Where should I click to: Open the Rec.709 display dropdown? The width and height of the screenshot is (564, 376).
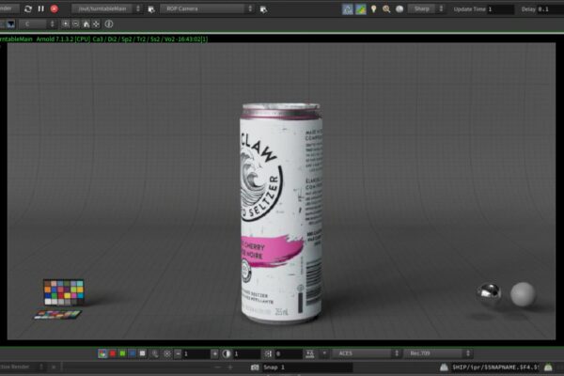point(438,353)
